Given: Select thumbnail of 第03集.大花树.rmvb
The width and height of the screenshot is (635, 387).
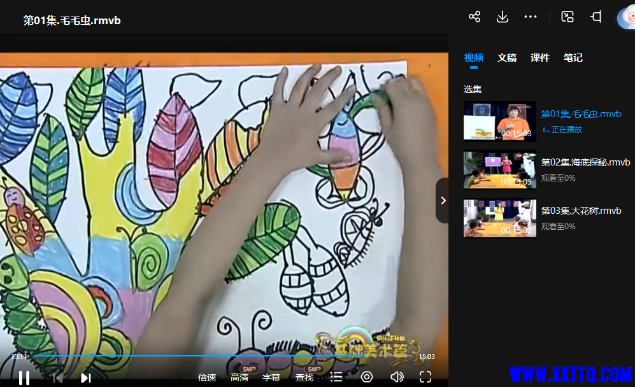Looking at the screenshot, I should click(500, 218).
